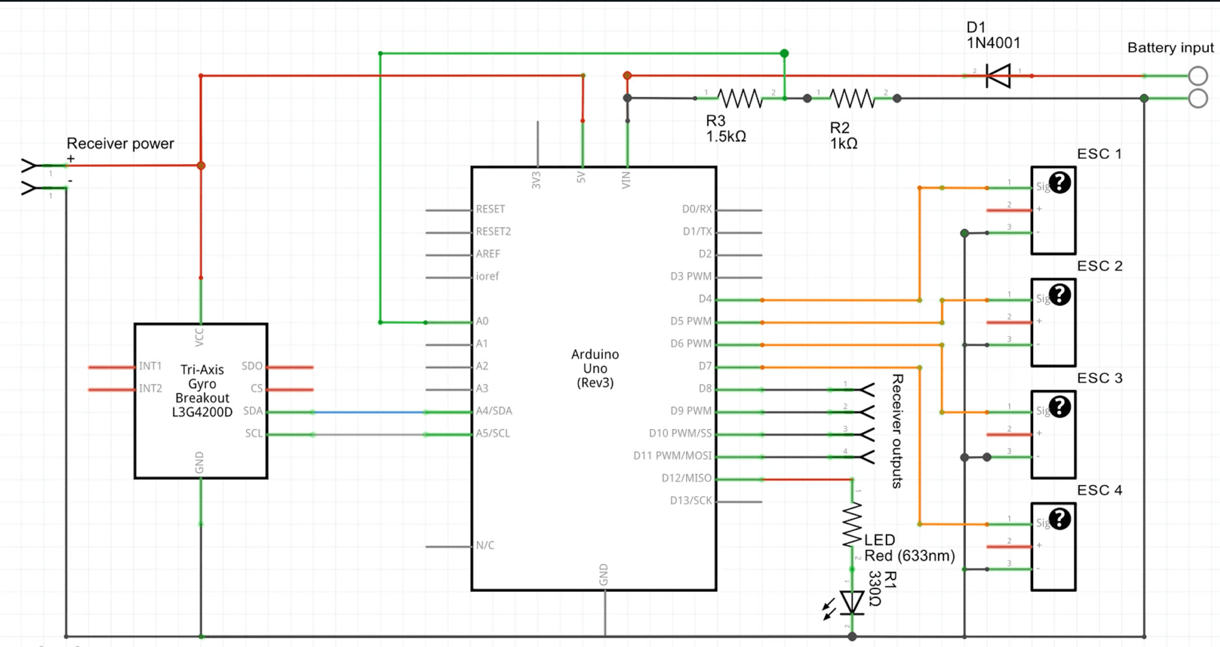Screen dimensions: 1220x647
Task: Click the 5V pin label on Arduino
Action: 581,178
